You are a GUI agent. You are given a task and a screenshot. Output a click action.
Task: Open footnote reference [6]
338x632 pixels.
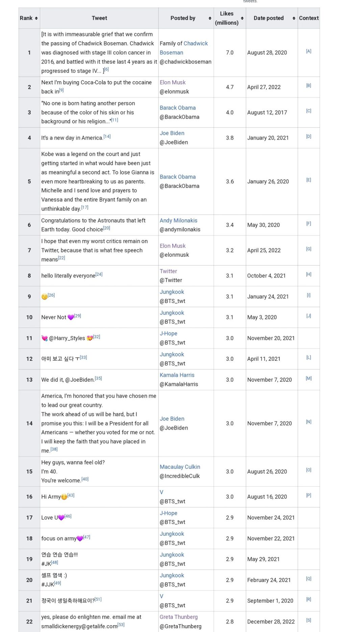pyautogui.click(x=106, y=69)
